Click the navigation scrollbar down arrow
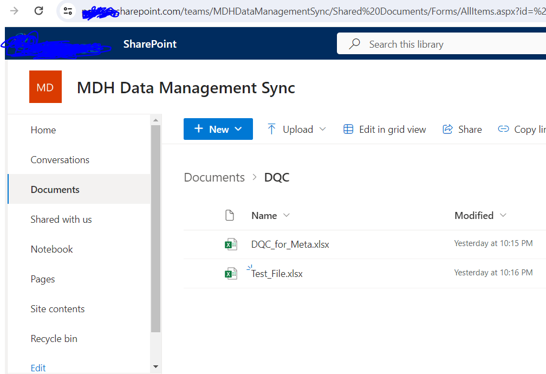546x374 pixels. click(x=155, y=366)
